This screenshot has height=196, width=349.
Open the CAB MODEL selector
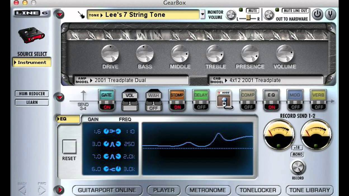click(266, 80)
